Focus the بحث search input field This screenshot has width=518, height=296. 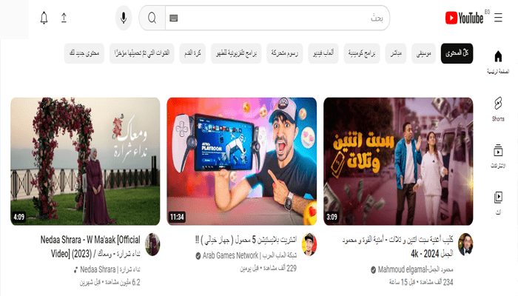click(277, 18)
